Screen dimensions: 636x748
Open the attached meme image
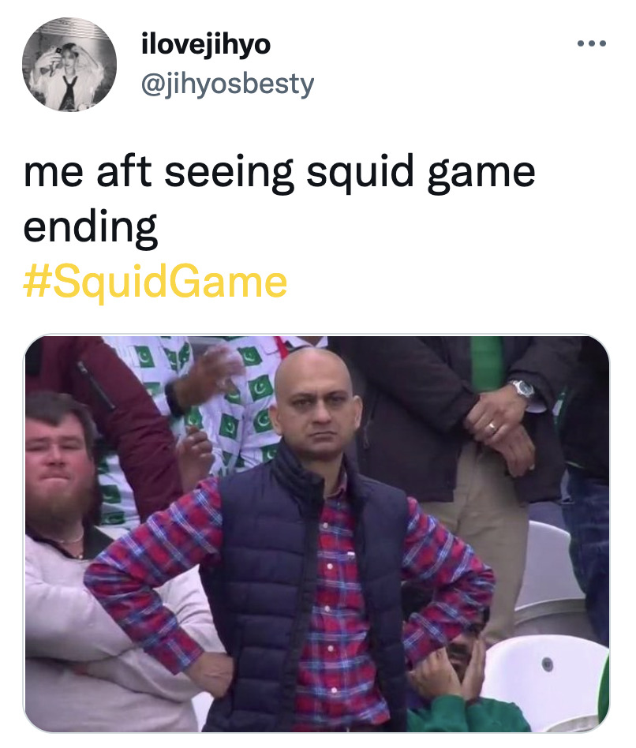point(316,534)
